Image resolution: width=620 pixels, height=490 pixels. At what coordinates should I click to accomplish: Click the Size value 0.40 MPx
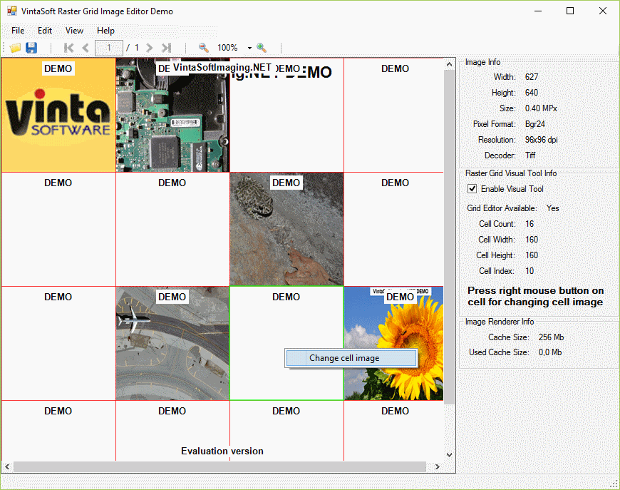click(x=541, y=108)
